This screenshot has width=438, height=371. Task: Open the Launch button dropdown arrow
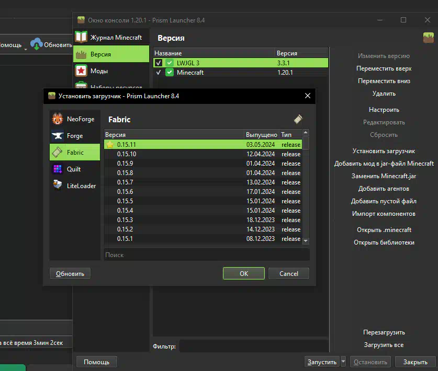(343, 362)
